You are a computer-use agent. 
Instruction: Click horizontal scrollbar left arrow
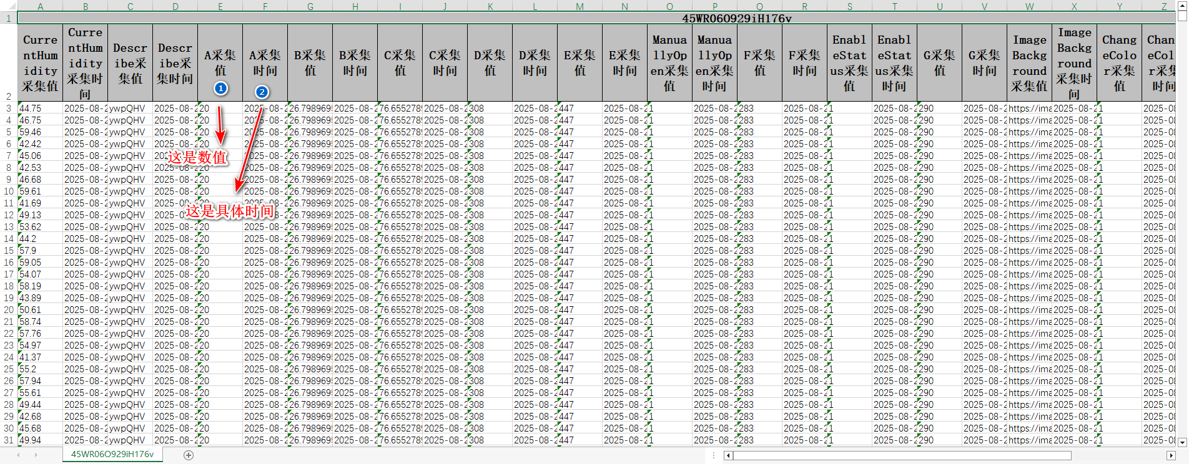pyautogui.click(x=728, y=456)
